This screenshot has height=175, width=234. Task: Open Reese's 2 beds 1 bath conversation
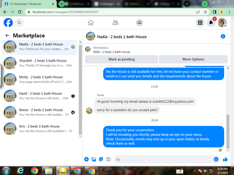point(39,112)
